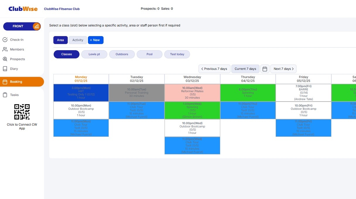Click the Friday 05/12/25 column header
The width and height of the screenshot is (356, 199).
point(304,79)
